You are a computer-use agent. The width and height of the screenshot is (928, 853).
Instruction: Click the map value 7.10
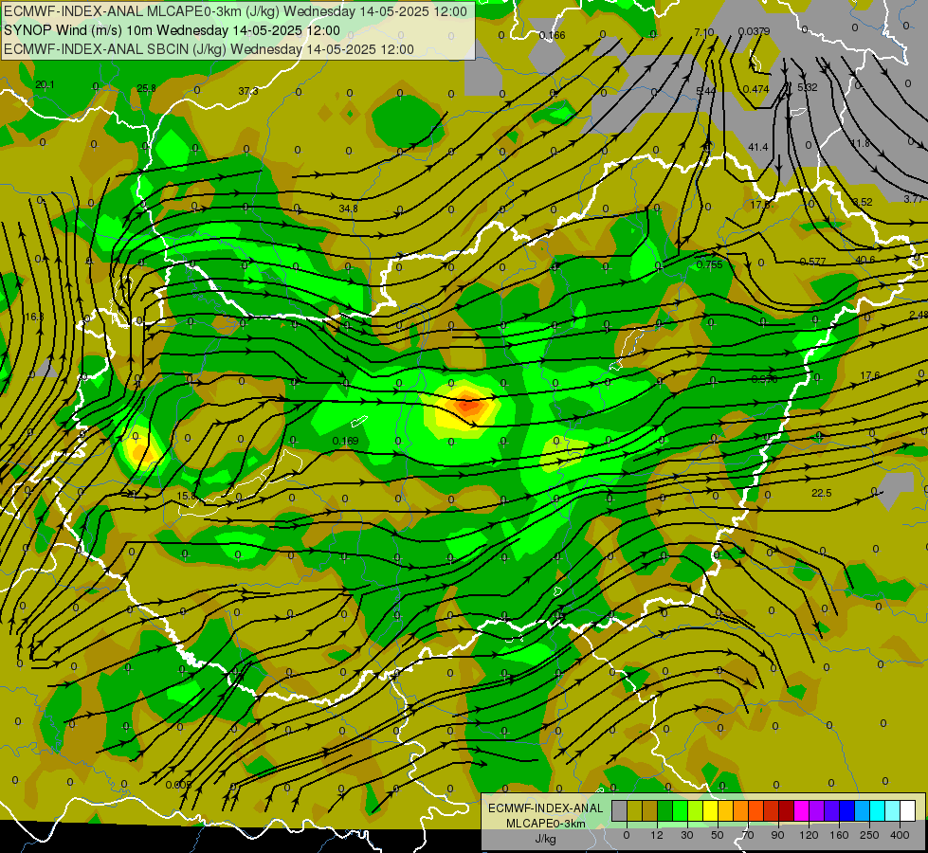point(704,32)
